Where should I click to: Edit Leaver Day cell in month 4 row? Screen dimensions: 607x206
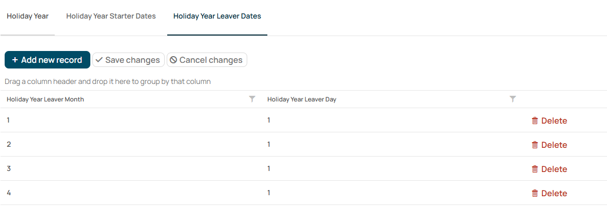pos(391,193)
